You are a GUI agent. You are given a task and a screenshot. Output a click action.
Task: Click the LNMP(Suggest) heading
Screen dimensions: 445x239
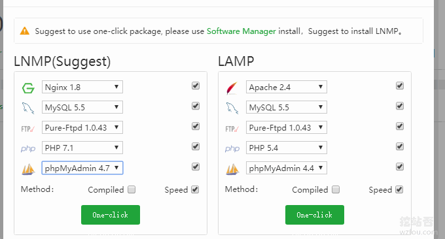coord(62,61)
